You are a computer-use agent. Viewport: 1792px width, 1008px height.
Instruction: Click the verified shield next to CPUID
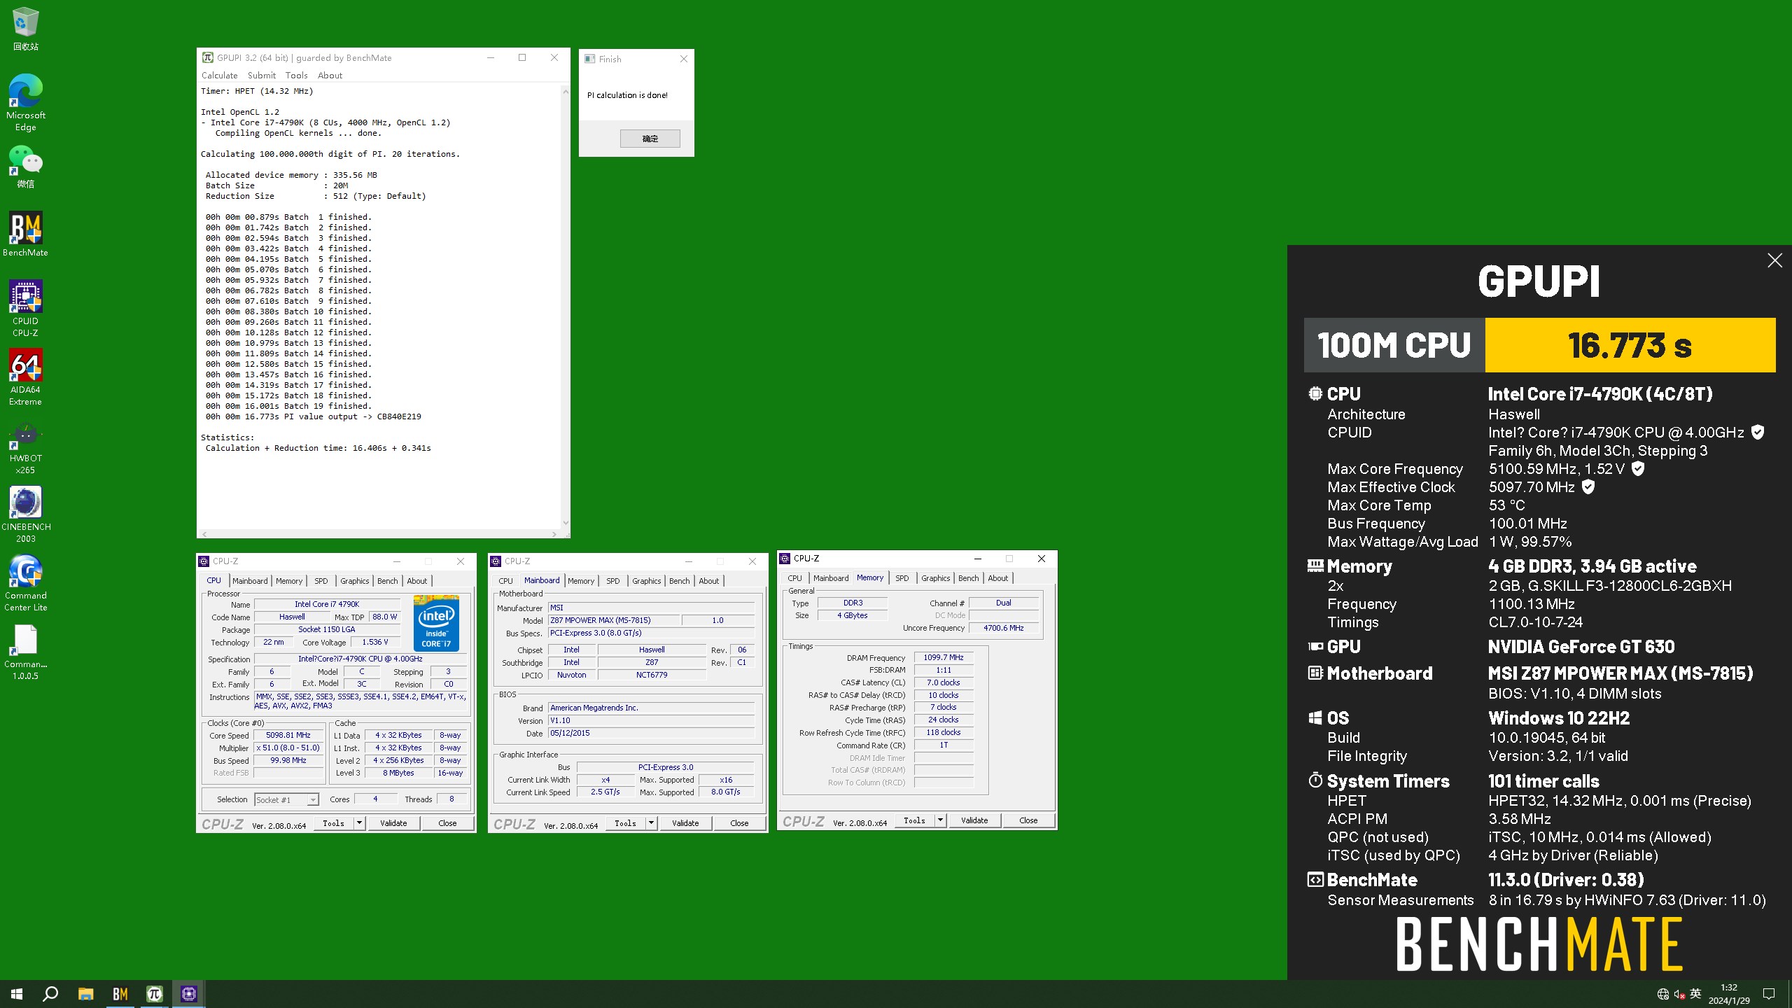click(1757, 432)
